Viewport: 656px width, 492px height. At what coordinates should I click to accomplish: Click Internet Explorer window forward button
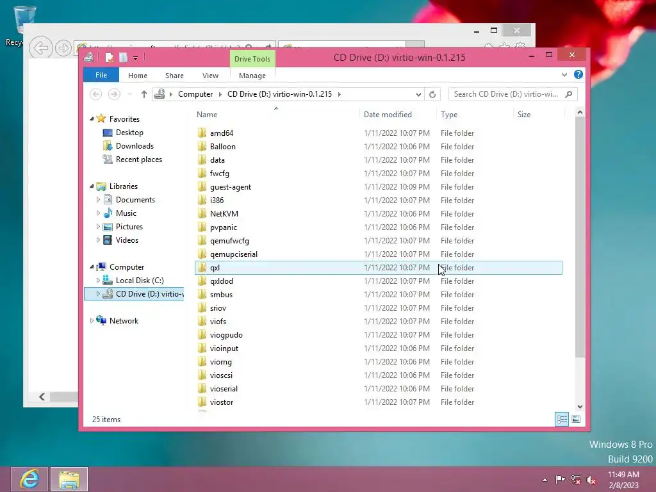[63, 48]
